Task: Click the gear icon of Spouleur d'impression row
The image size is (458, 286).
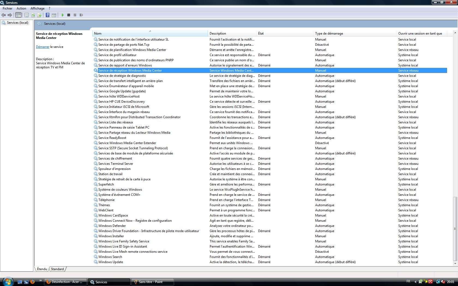Action: click(x=96, y=169)
